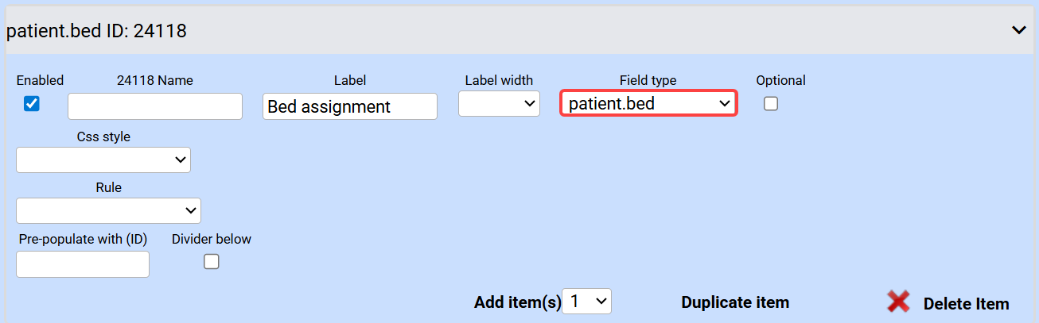1039x323 pixels.
Task: Click the Enabled label text
Action: 40,80
